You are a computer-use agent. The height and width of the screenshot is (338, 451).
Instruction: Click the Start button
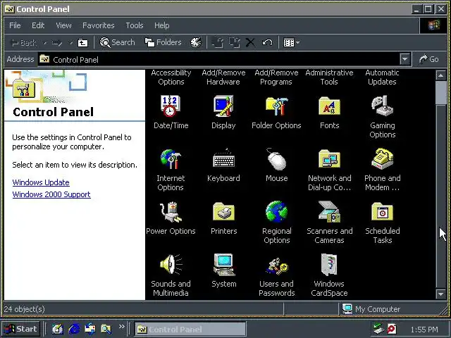coord(20,329)
